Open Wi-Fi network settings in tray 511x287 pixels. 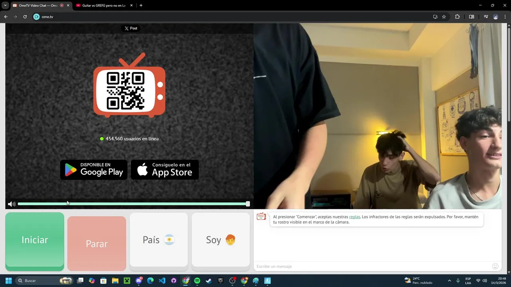478,281
